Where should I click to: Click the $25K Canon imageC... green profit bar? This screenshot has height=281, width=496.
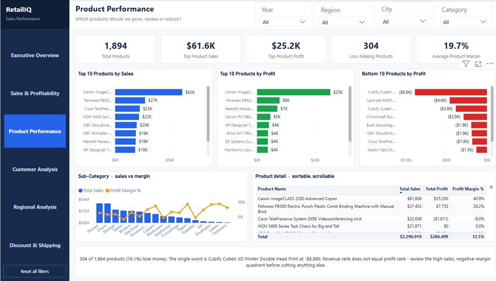294,92
